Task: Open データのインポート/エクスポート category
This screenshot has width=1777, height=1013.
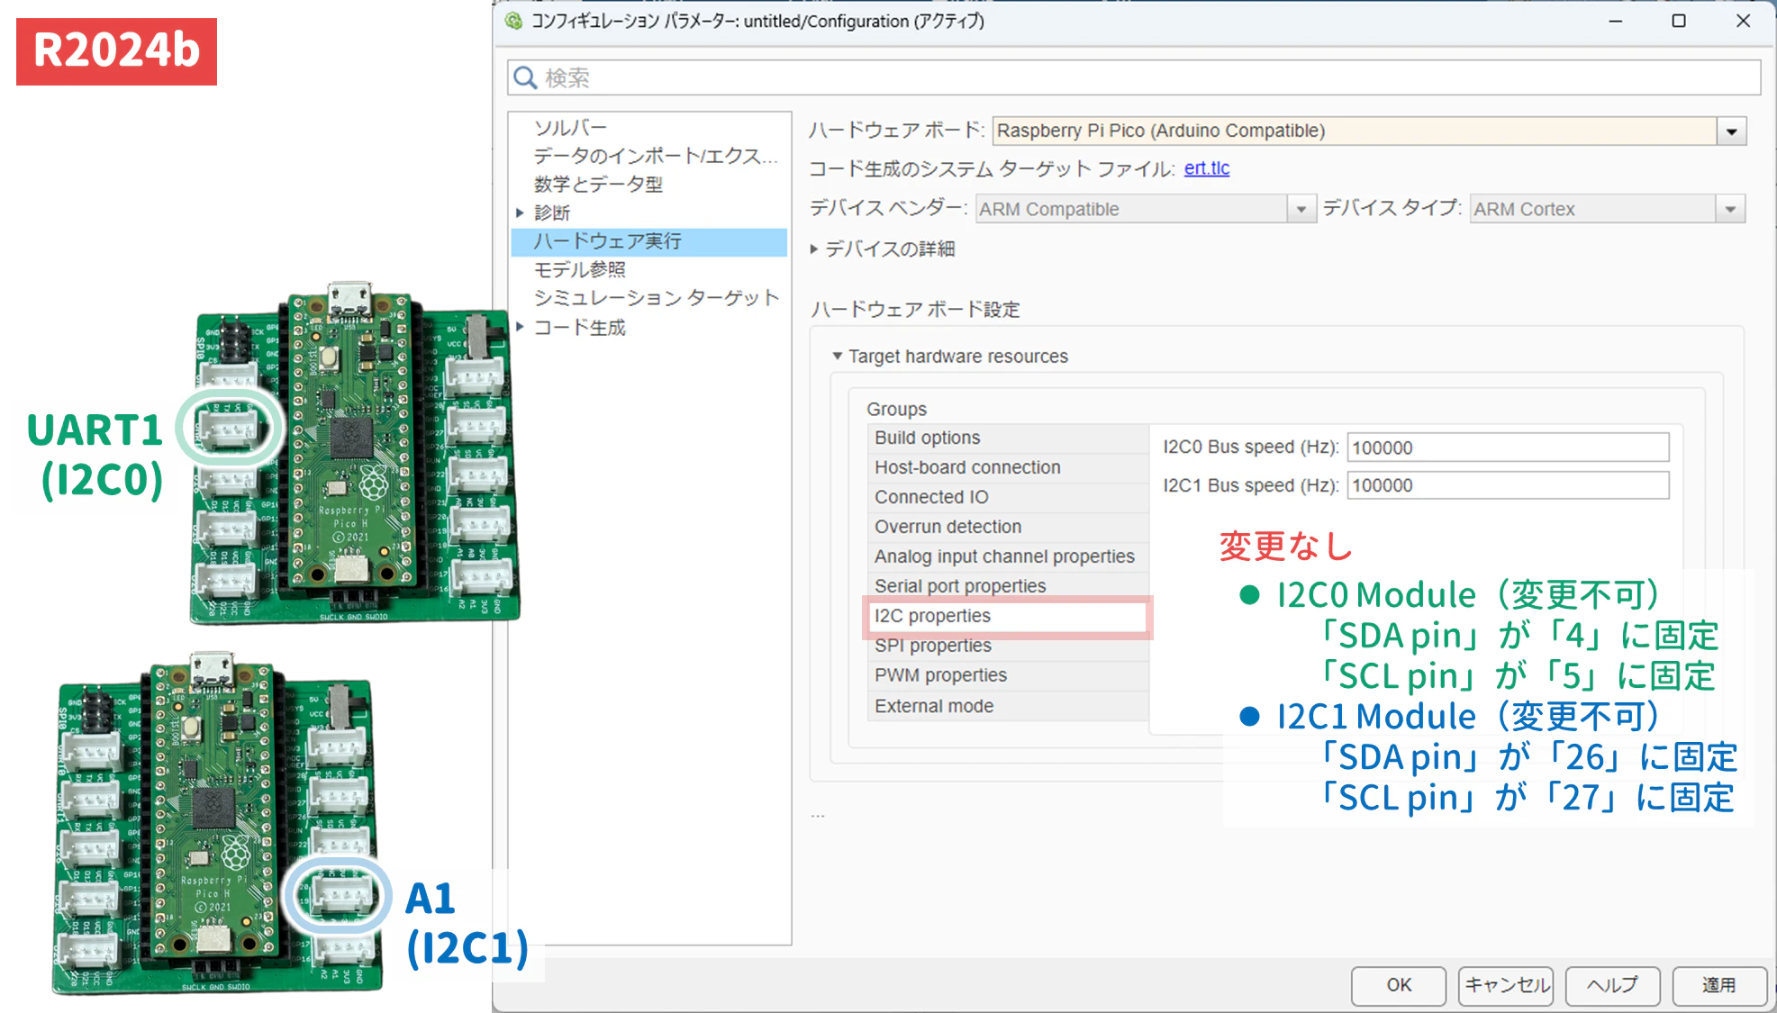Action: tap(655, 156)
